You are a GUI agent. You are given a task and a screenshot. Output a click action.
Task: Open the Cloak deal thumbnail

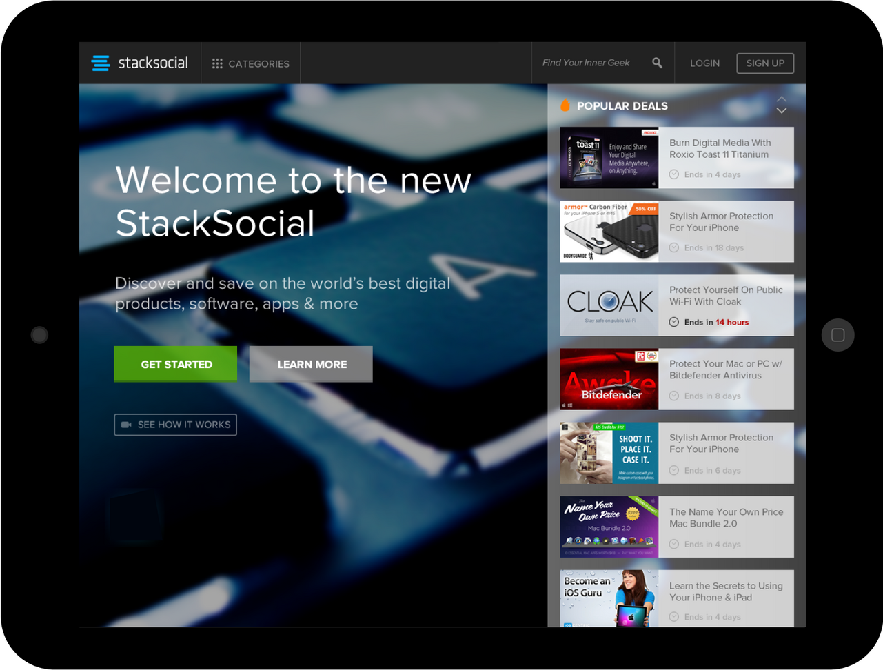click(x=609, y=305)
